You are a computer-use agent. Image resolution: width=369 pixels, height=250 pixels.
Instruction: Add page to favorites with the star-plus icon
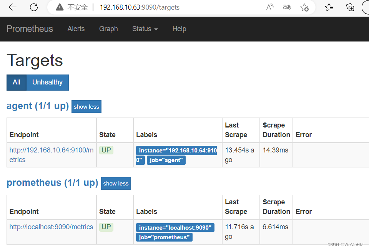[x=304, y=7]
